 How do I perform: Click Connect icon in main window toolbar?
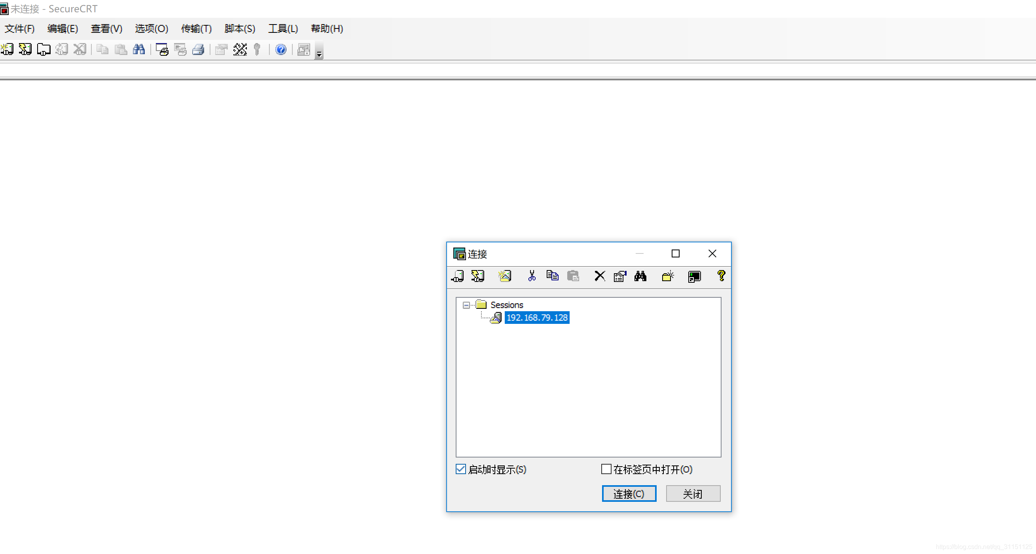pyautogui.click(x=7, y=49)
